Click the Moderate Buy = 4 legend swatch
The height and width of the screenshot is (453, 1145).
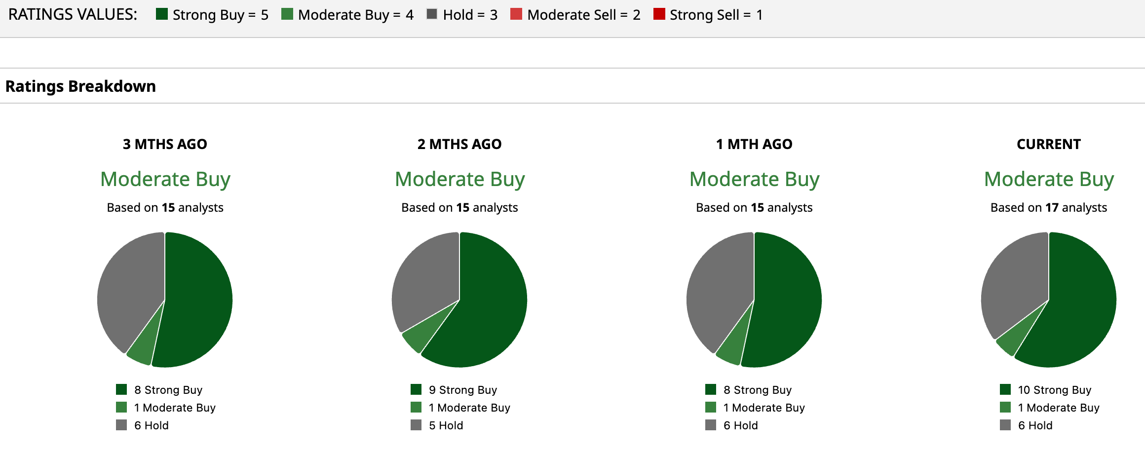(287, 14)
